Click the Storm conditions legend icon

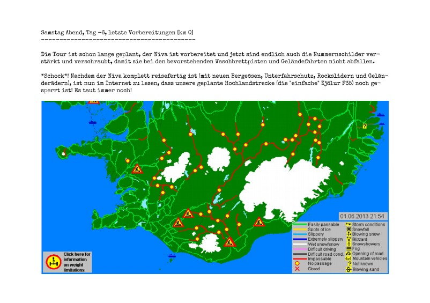(348, 224)
